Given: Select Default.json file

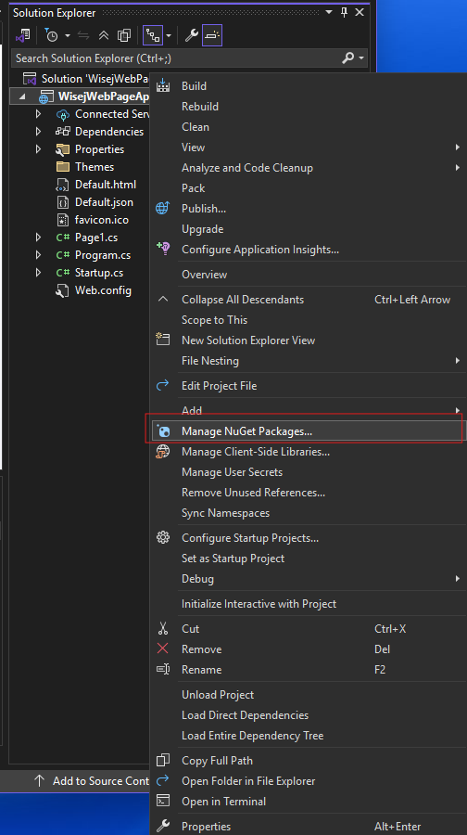Looking at the screenshot, I should (x=104, y=202).
